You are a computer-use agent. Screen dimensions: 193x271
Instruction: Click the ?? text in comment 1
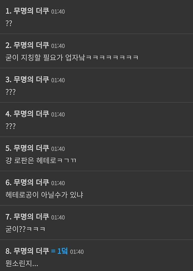click(x=9, y=23)
